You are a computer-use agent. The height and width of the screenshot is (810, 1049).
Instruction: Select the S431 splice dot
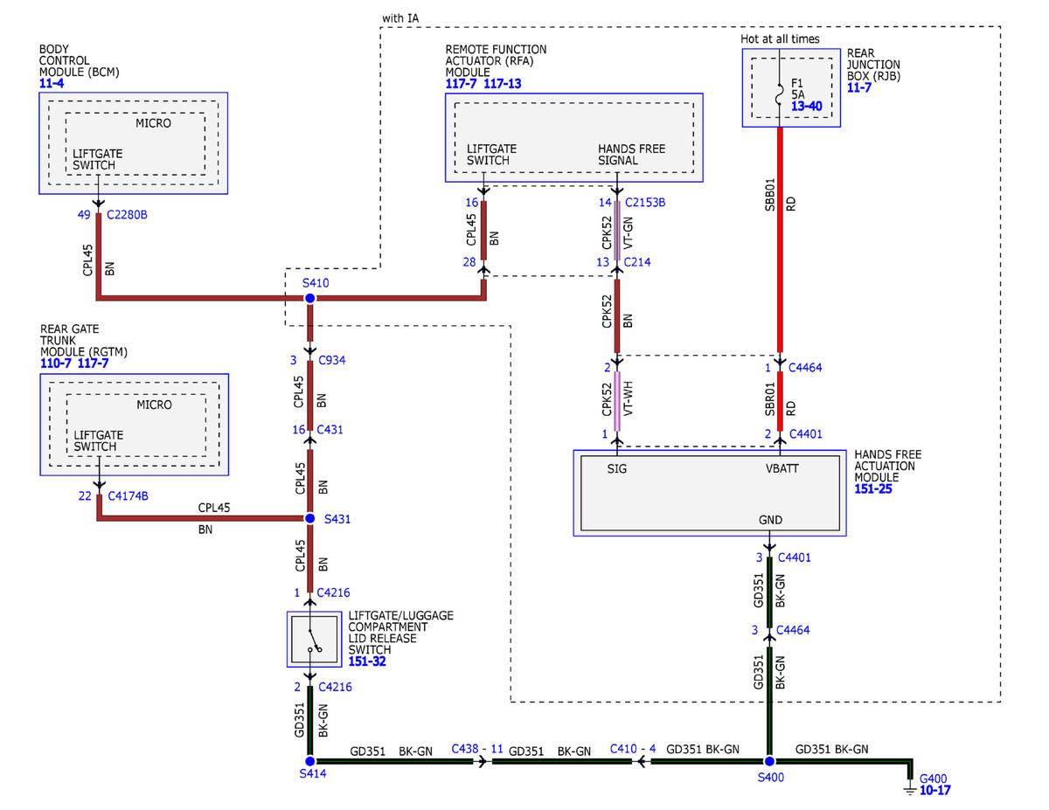click(309, 518)
